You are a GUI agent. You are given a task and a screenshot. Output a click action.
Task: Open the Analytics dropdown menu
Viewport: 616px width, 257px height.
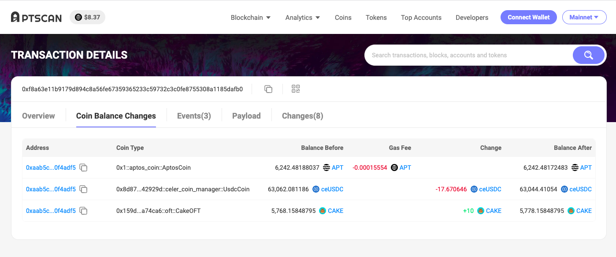(x=303, y=18)
